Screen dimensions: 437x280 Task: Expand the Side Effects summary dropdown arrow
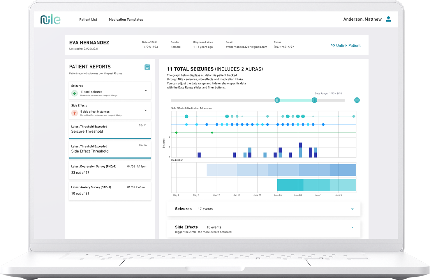click(x=146, y=110)
